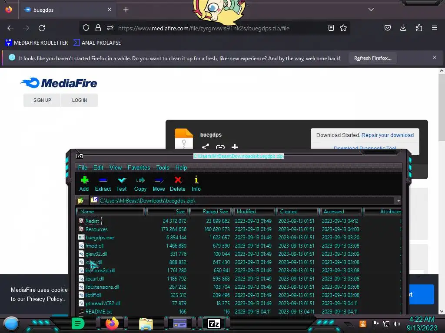The width and height of the screenshot is (445, 333).
Task: Open the Favorites menu in 7-Zip
Action: pos(139,167)
